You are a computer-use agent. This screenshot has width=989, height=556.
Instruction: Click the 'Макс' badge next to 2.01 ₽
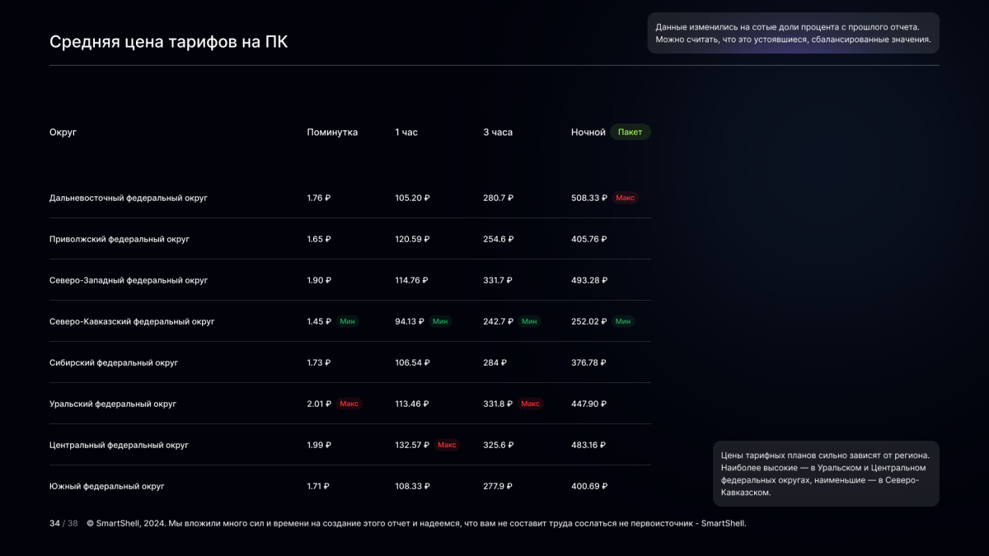[349, 404]
